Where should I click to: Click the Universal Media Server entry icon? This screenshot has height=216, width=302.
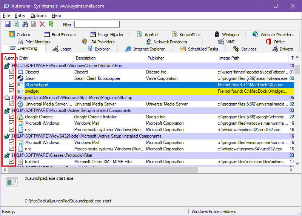(x=20, y=104)
